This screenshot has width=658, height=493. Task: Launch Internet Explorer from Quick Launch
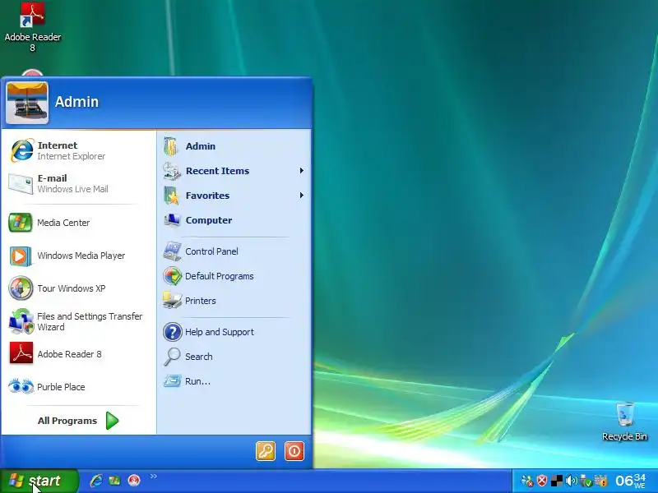(x=96, y=481)
